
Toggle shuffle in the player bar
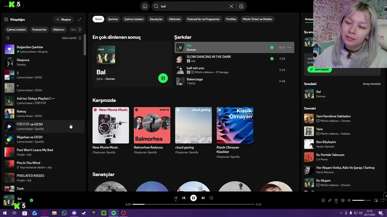click(176, 198)
